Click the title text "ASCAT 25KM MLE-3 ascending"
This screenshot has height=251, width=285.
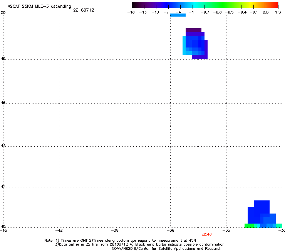tap(39, 7)
